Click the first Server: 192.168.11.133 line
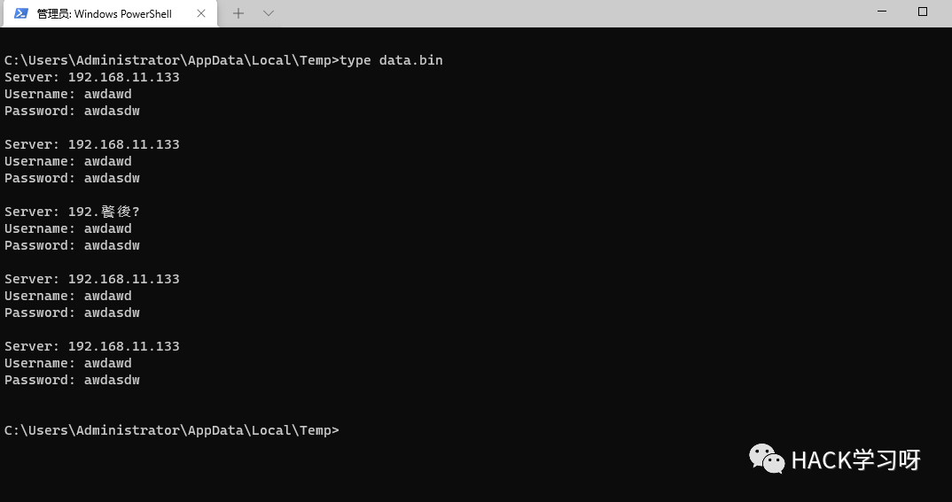Viewport: 952px width, 502px height. (91, 77)
